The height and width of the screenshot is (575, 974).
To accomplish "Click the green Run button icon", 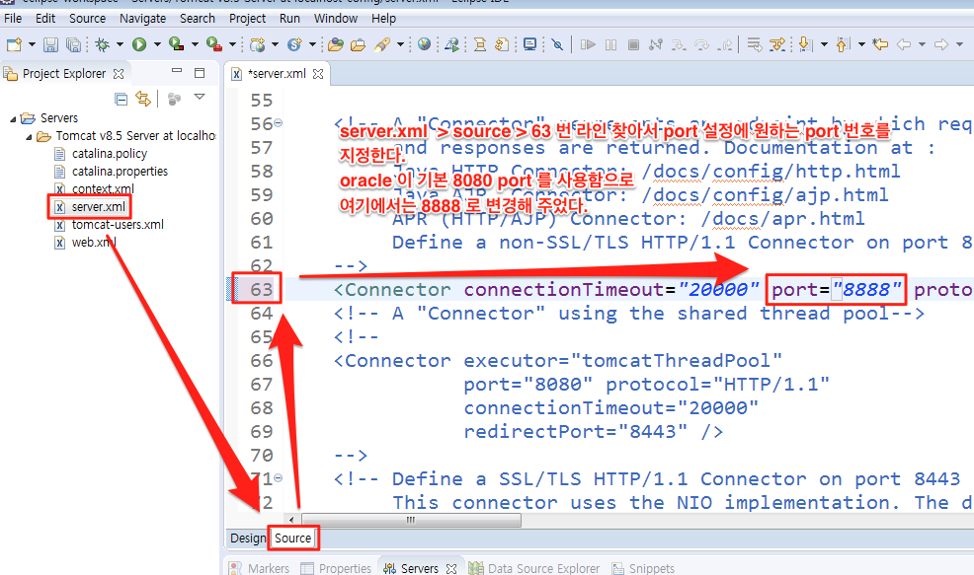I will pyautogui.click(x=139, y=44).
